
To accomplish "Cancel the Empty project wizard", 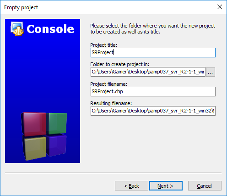I will tap(205, 186).
